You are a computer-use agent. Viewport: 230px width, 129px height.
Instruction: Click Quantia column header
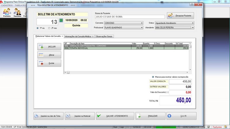146,44
